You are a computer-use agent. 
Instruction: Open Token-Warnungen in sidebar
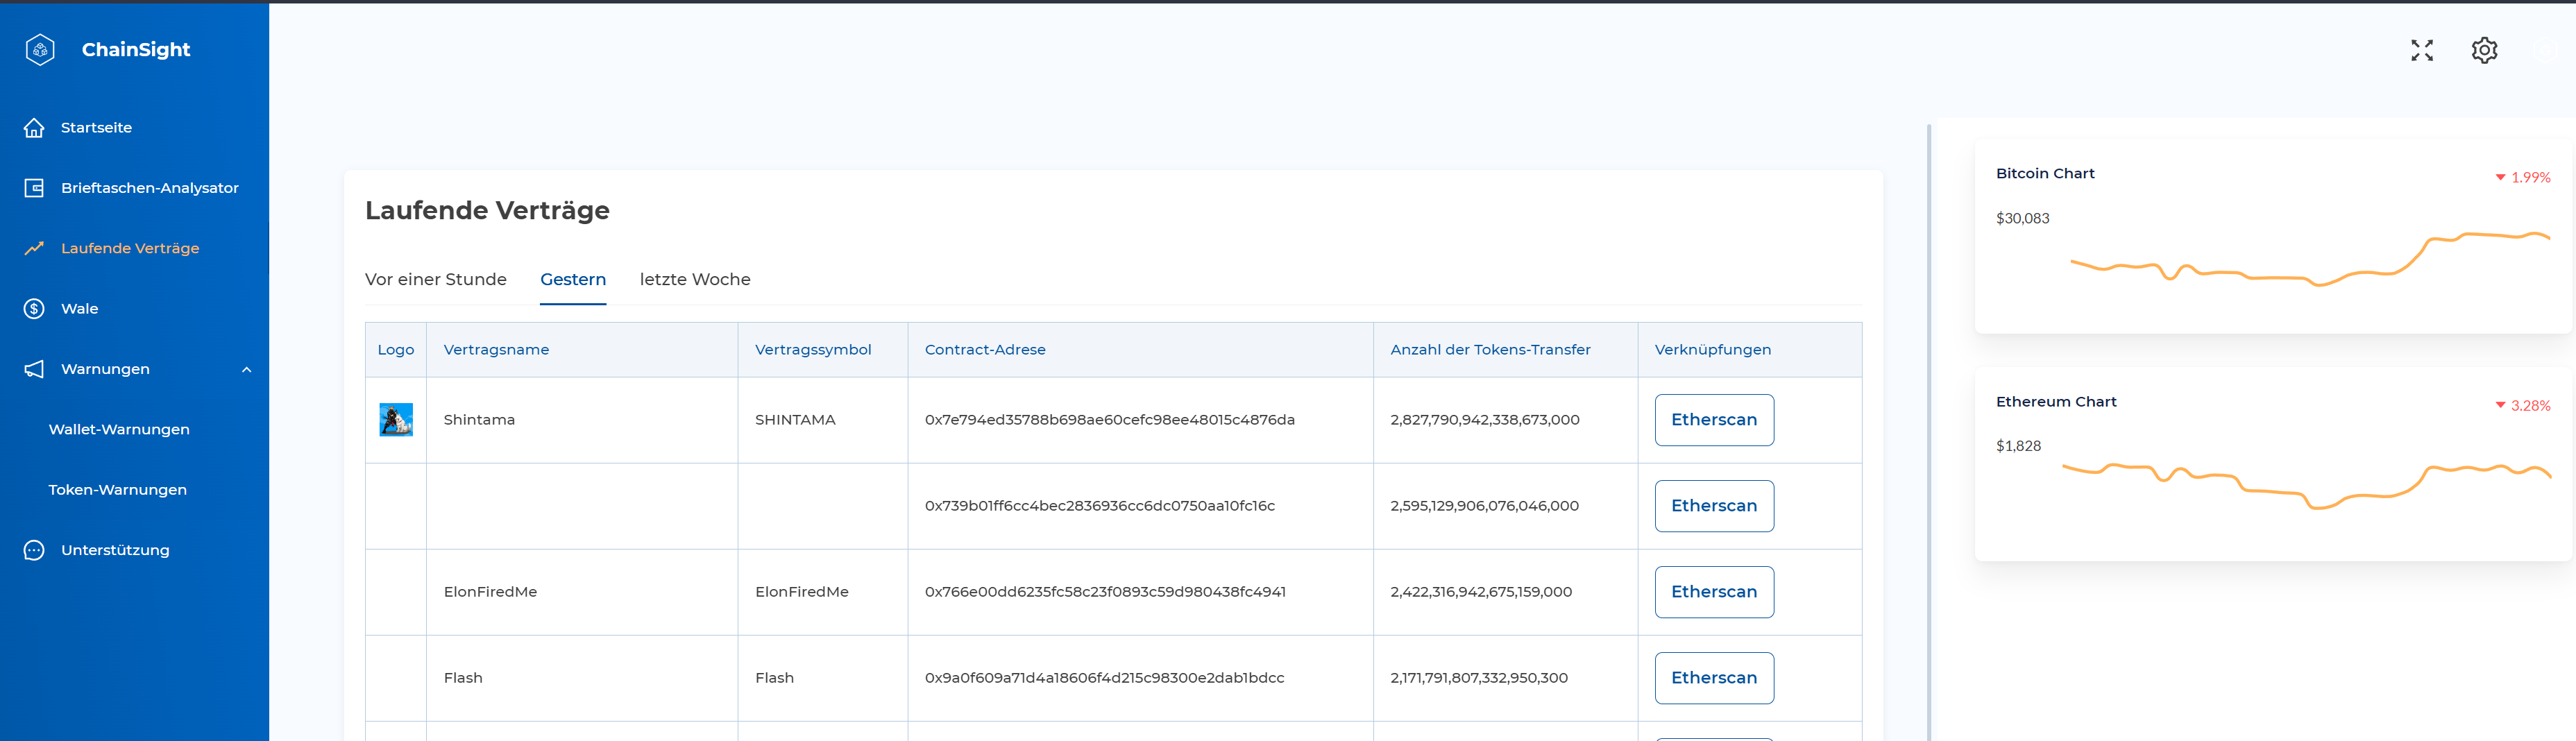118,490
